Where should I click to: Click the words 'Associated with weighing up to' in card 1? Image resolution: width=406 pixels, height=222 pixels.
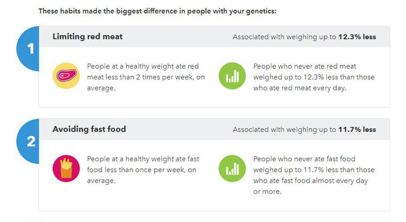click(284, 37)
